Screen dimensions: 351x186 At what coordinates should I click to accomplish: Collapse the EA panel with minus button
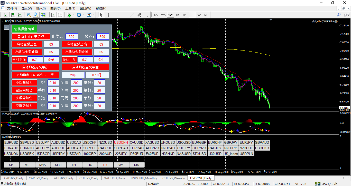[x=6, y=27]
